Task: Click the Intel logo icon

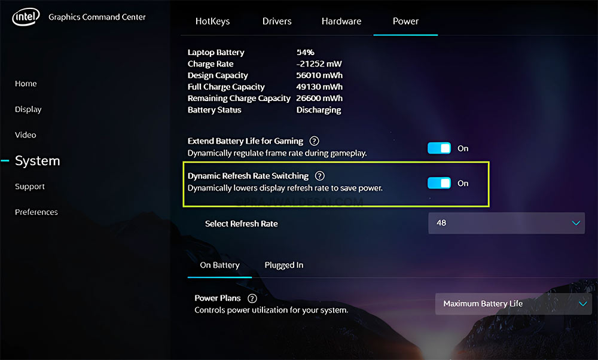Action: click(25, 17)
